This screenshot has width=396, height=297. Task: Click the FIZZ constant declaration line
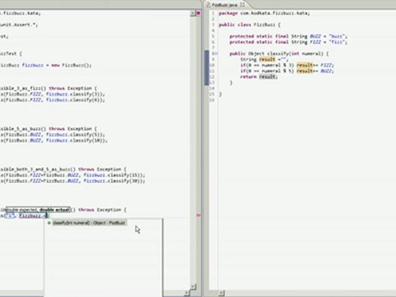(x=288, y=42)
